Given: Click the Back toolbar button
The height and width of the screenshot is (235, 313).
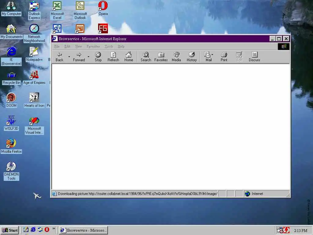Looking at the screenshot, I should 60,57.
